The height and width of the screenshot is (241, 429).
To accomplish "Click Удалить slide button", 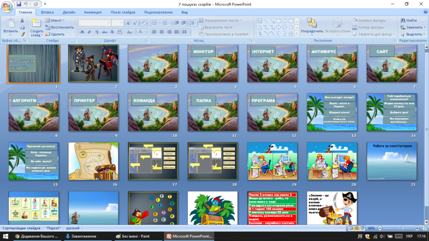I will pyautogui.click(x=55, y=35).
